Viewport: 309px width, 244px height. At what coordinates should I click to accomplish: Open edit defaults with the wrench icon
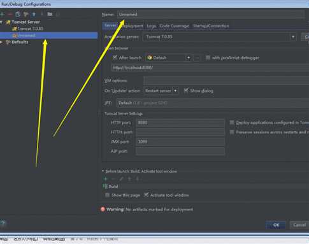click(x=26, y=14)
